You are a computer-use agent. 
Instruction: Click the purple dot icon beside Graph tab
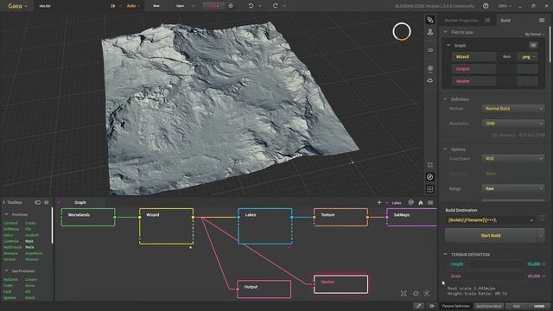59,202
